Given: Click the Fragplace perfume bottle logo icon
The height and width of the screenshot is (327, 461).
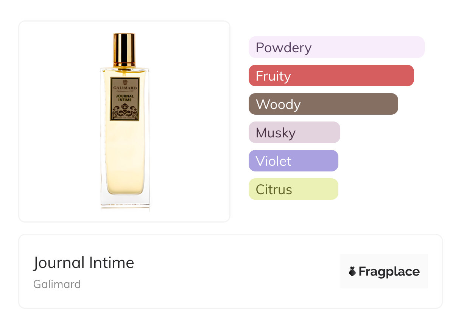Looking at the screenshot, I should pos(352,271).
